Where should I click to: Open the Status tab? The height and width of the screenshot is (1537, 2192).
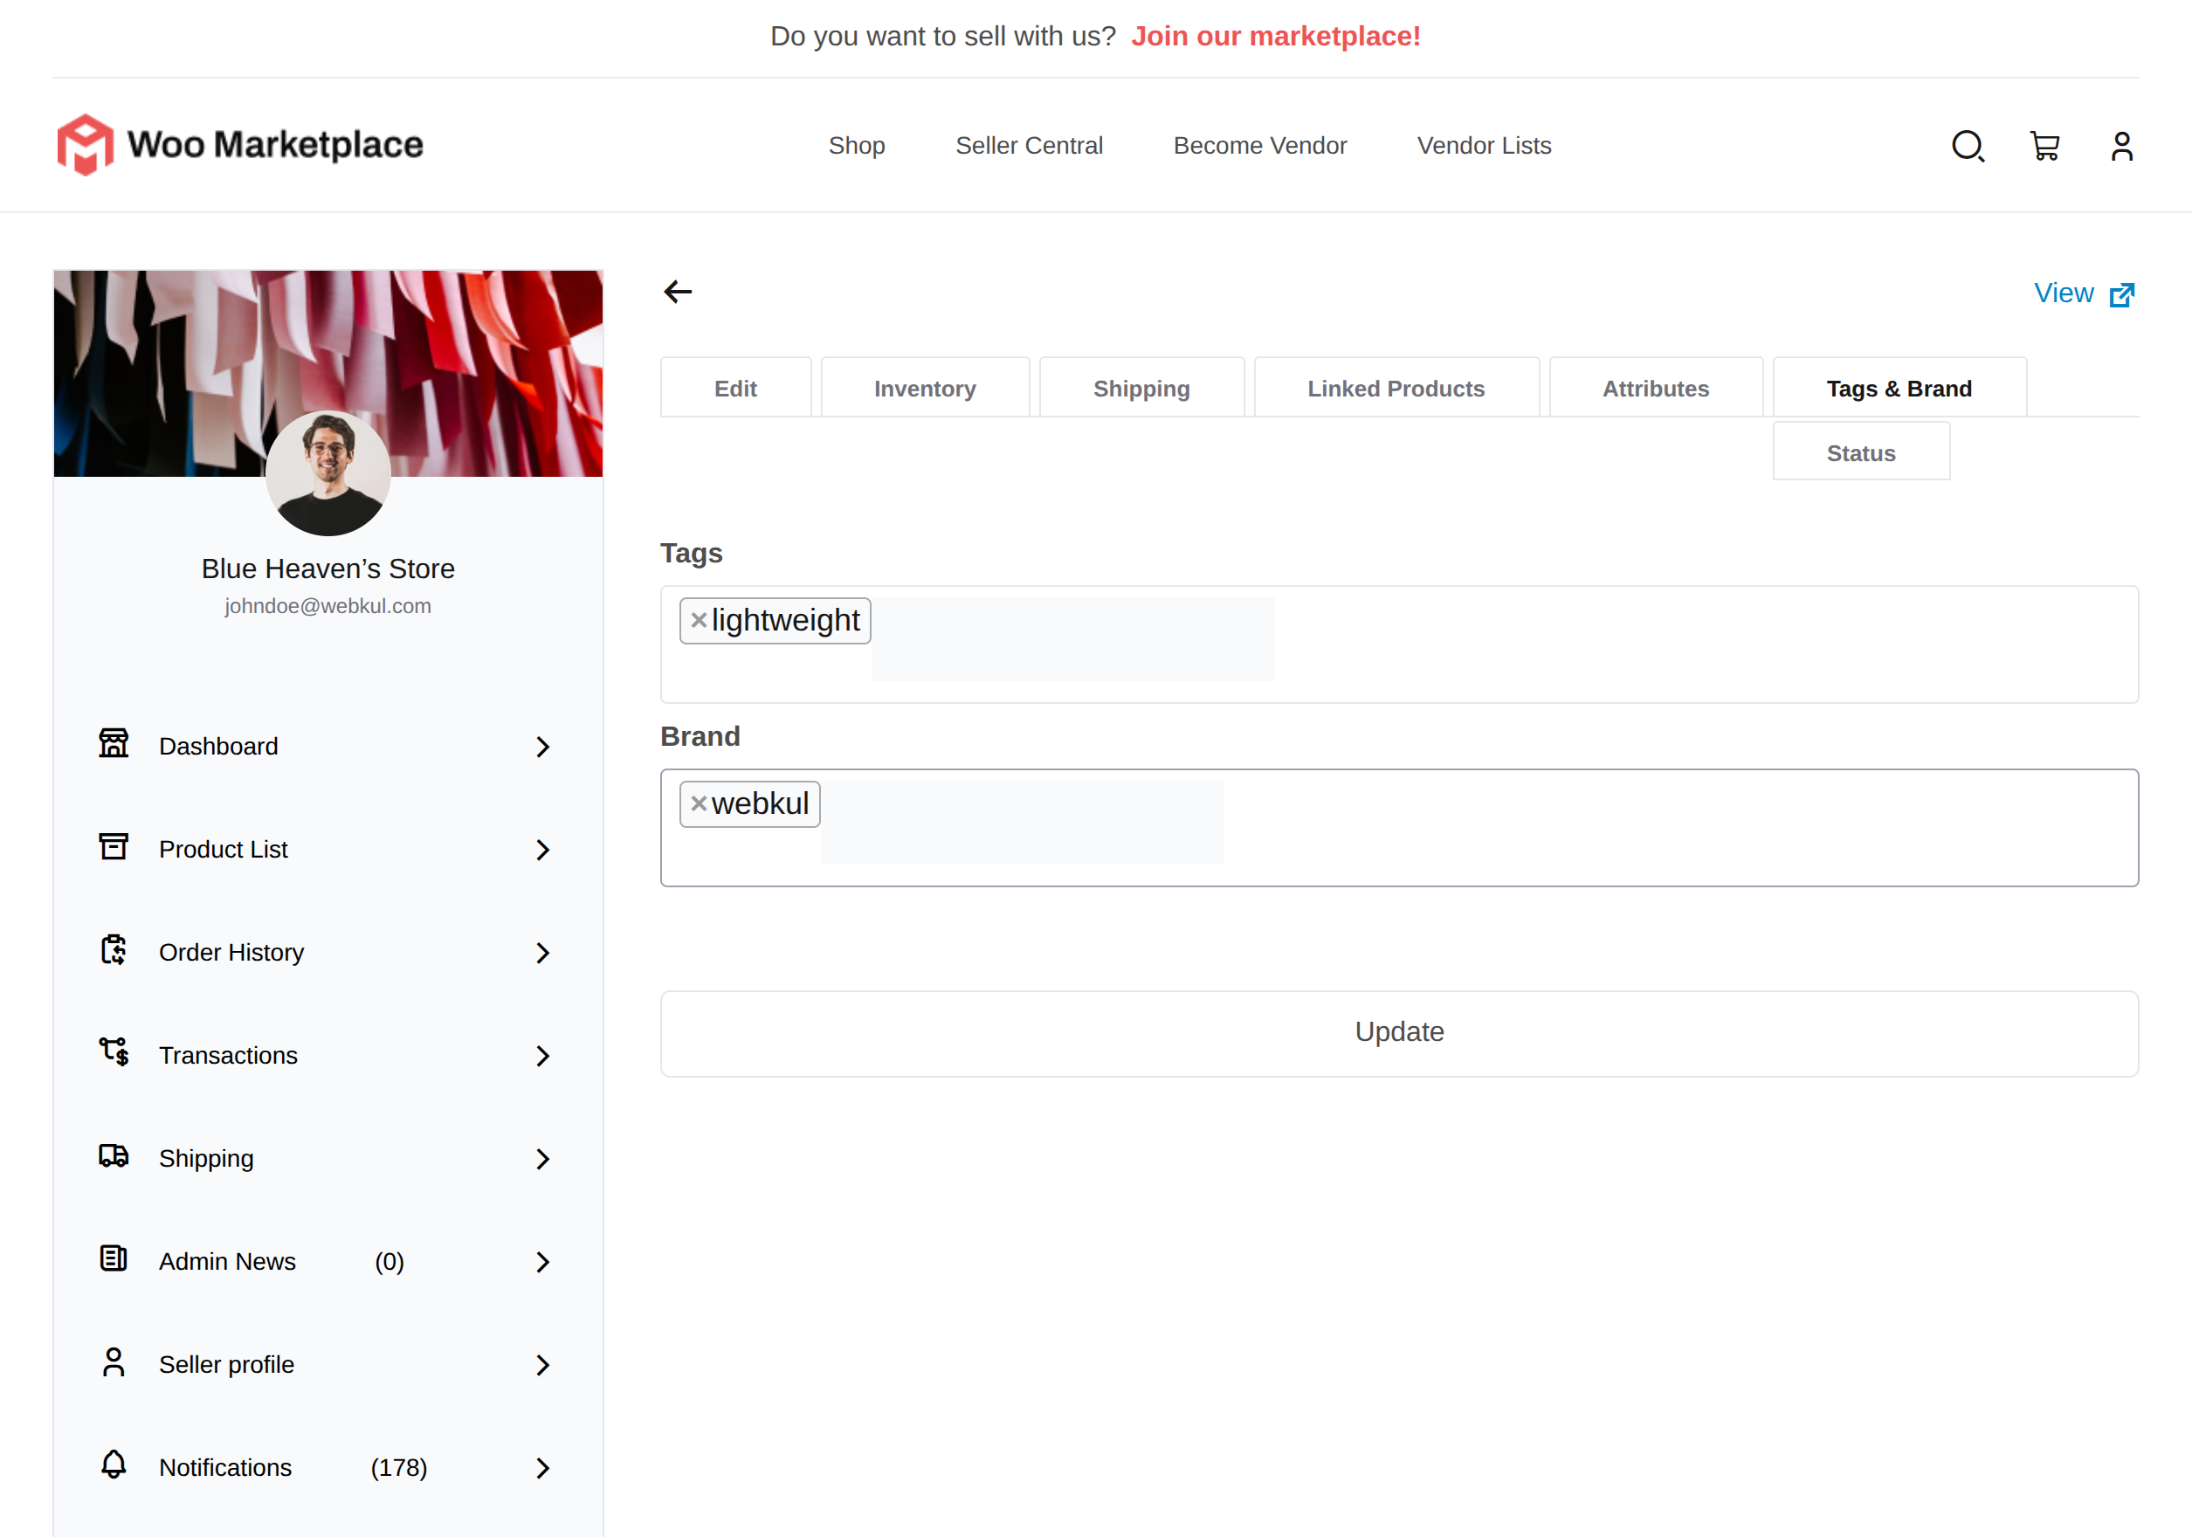coord(1860,453)
